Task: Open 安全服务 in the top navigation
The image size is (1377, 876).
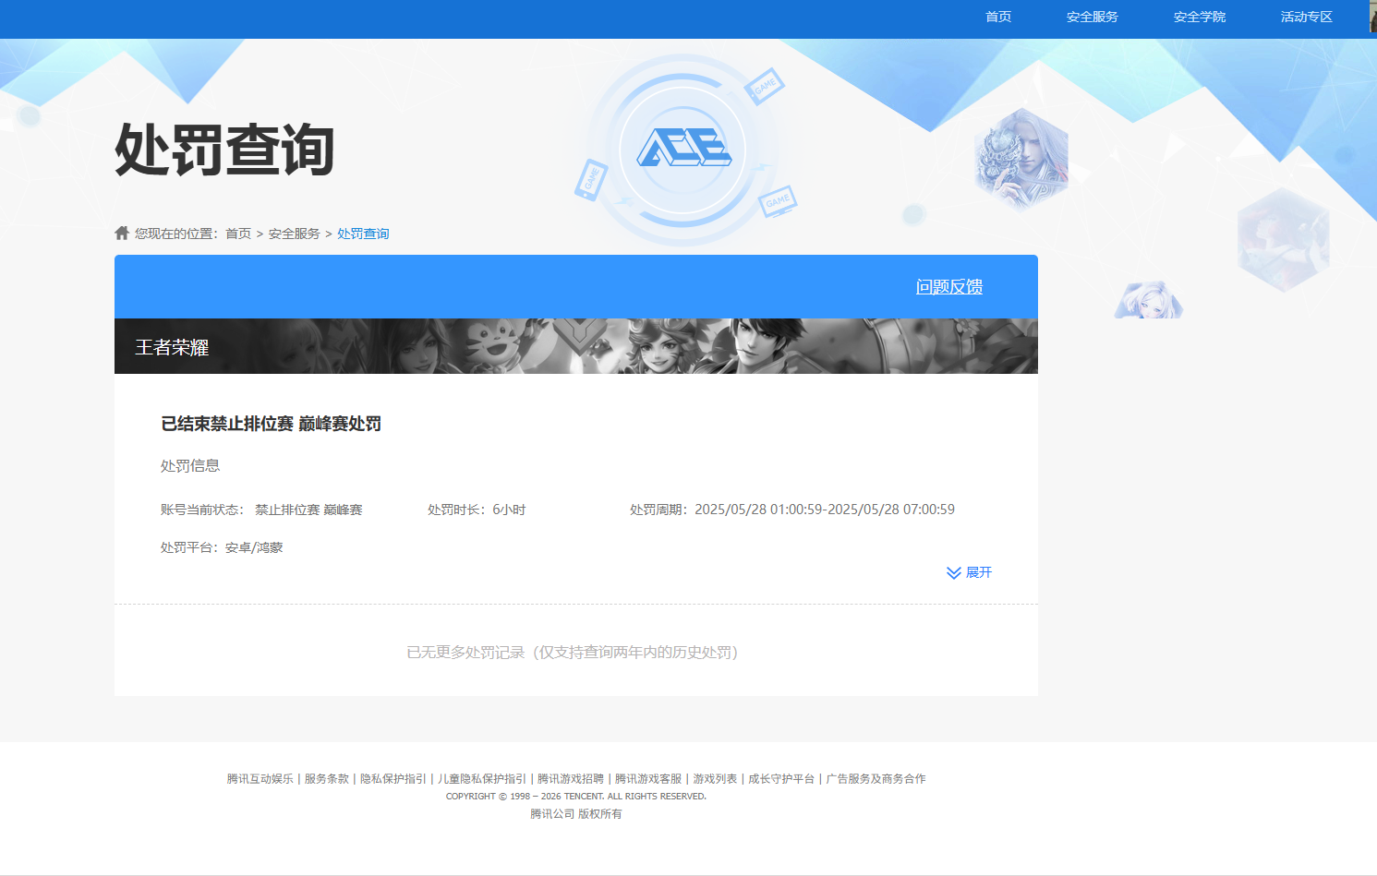Action: pyautogui.click(x=1092, y=17)
